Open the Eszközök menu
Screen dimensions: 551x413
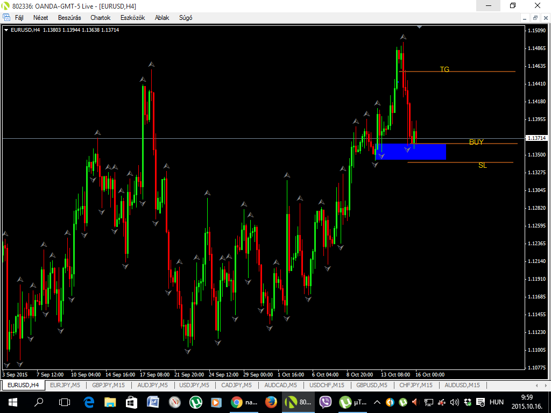132,18
